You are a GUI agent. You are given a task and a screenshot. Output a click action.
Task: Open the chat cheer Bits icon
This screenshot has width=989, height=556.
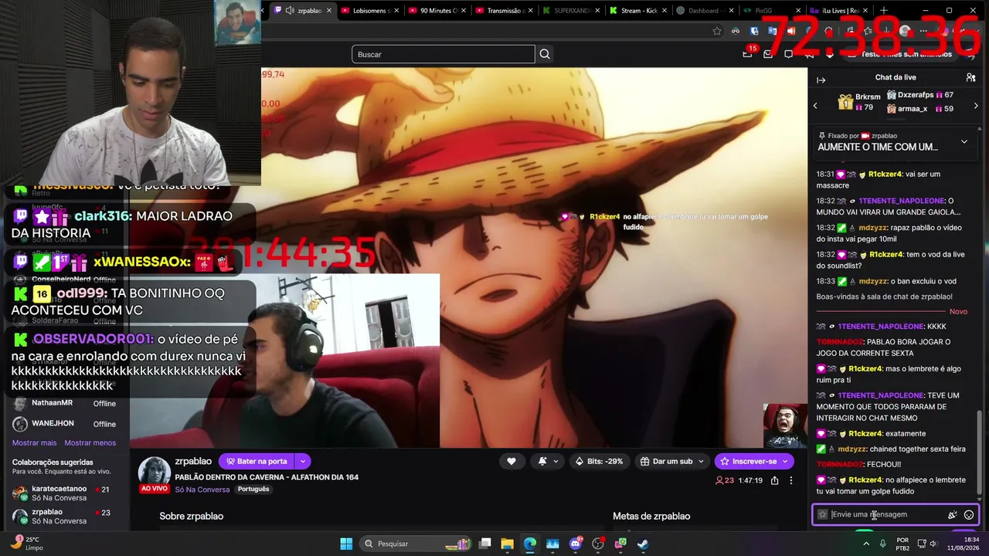[x=952, y=515]
